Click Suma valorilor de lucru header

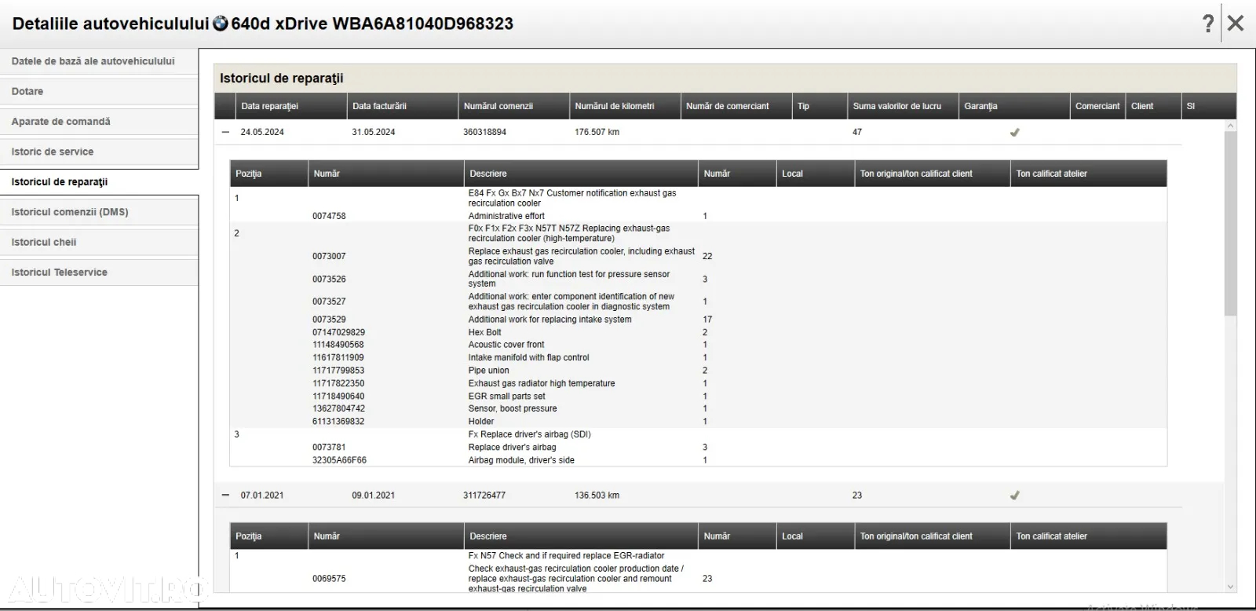(904, 106)
